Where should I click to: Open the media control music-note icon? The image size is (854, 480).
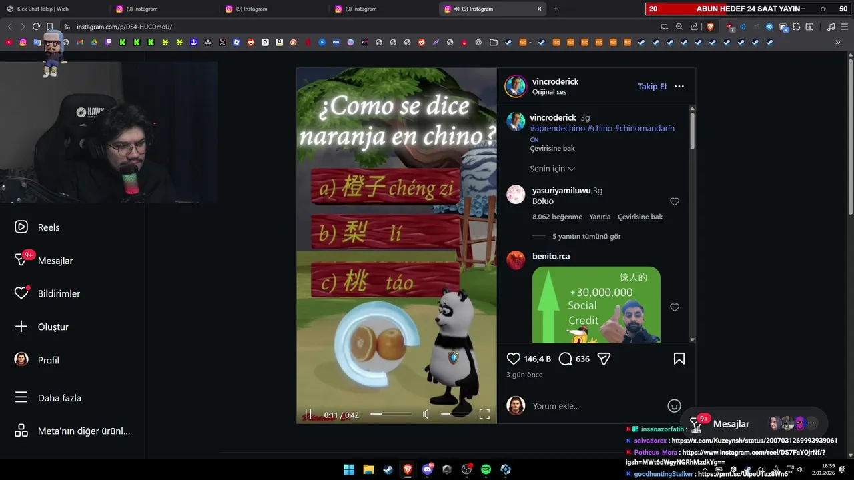[831, 27]
